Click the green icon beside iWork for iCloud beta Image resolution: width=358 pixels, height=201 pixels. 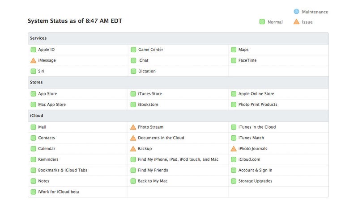[33, 192]
